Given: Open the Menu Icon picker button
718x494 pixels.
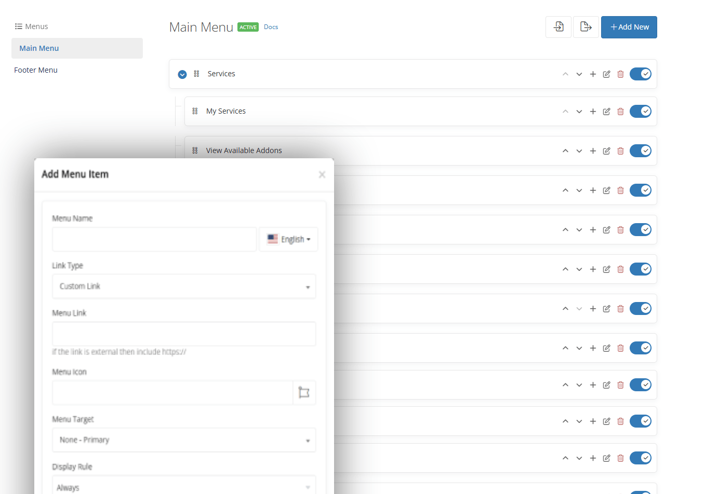Looking at the screenshot, I should coord(304,393).
